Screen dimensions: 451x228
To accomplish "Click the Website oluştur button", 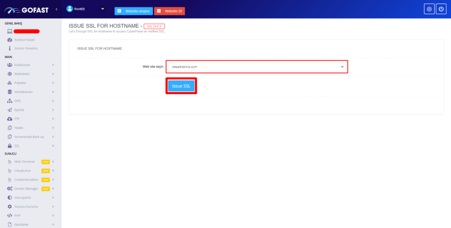I will (133, 11).
